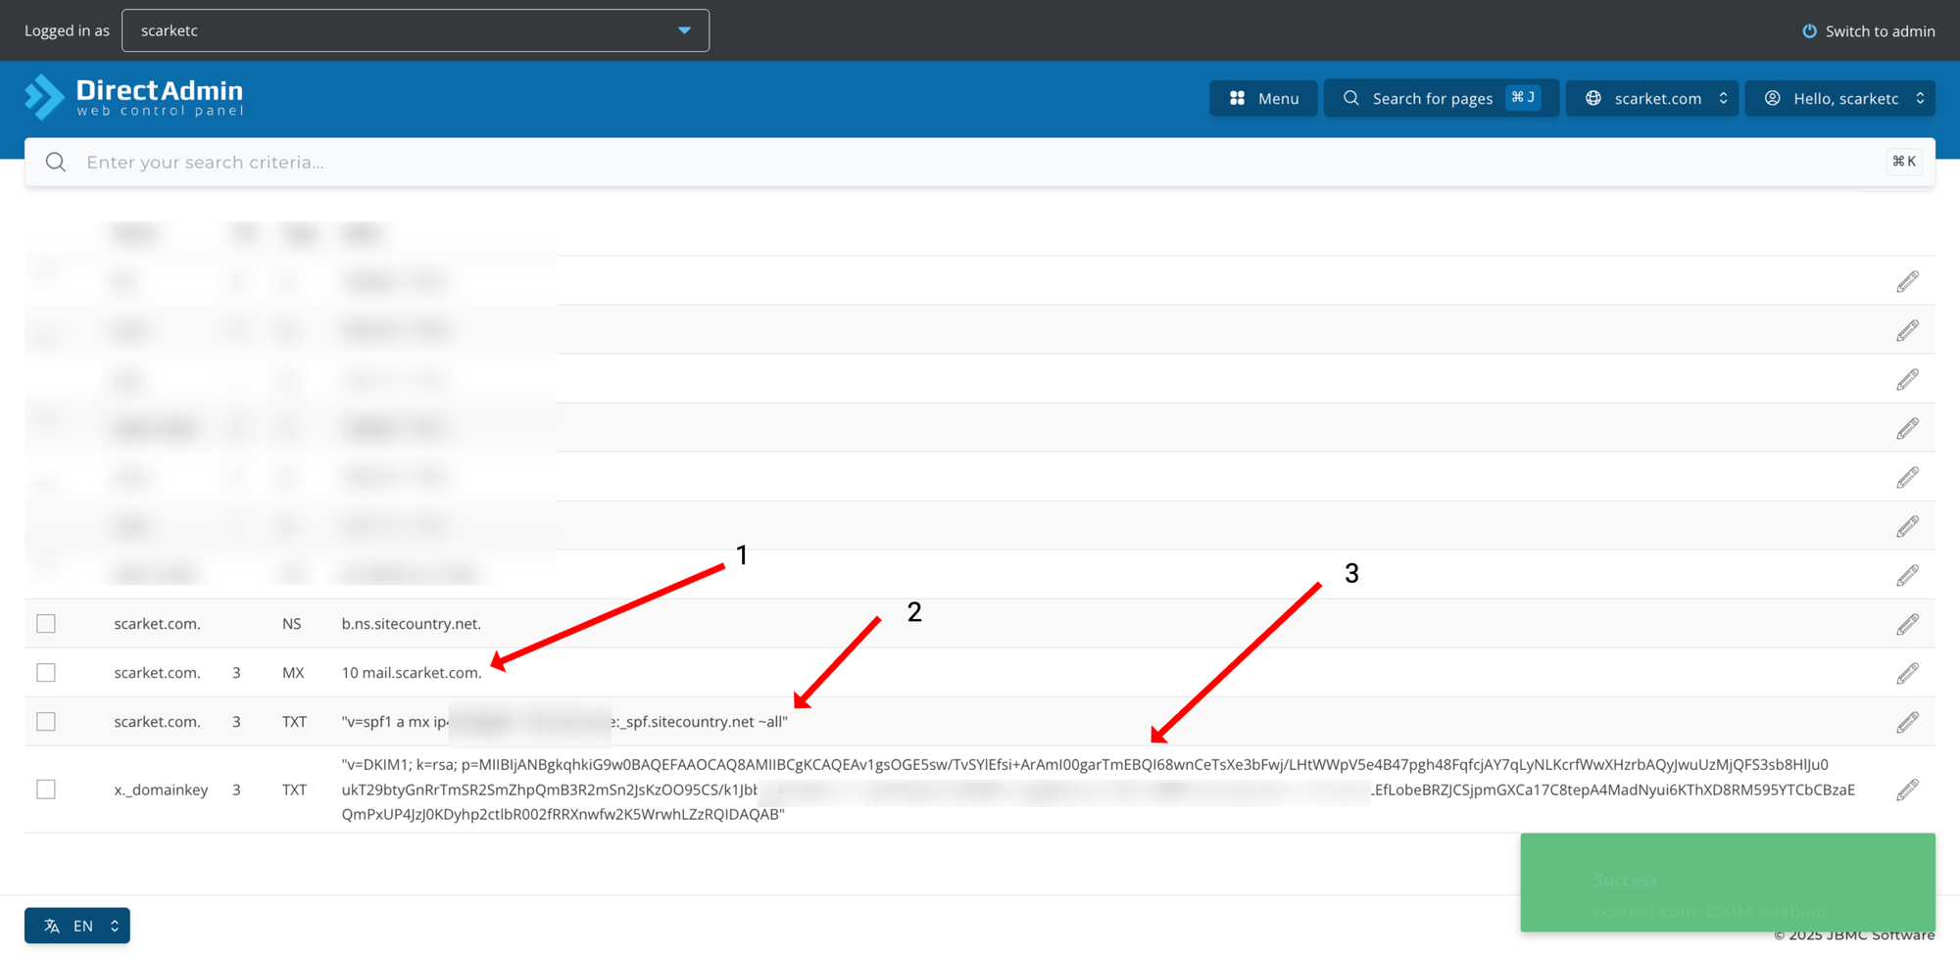Edit the b.ns.sitecountry.net NS record
1960x956 pixels.
[1907, 624]
